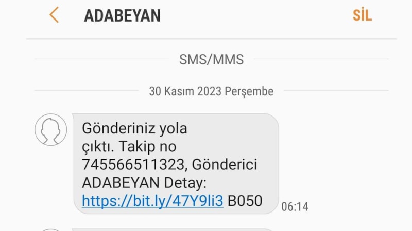This screenshot has height=231, width=412.
Task: Tap the "Takip no" text
Action: 148,146
